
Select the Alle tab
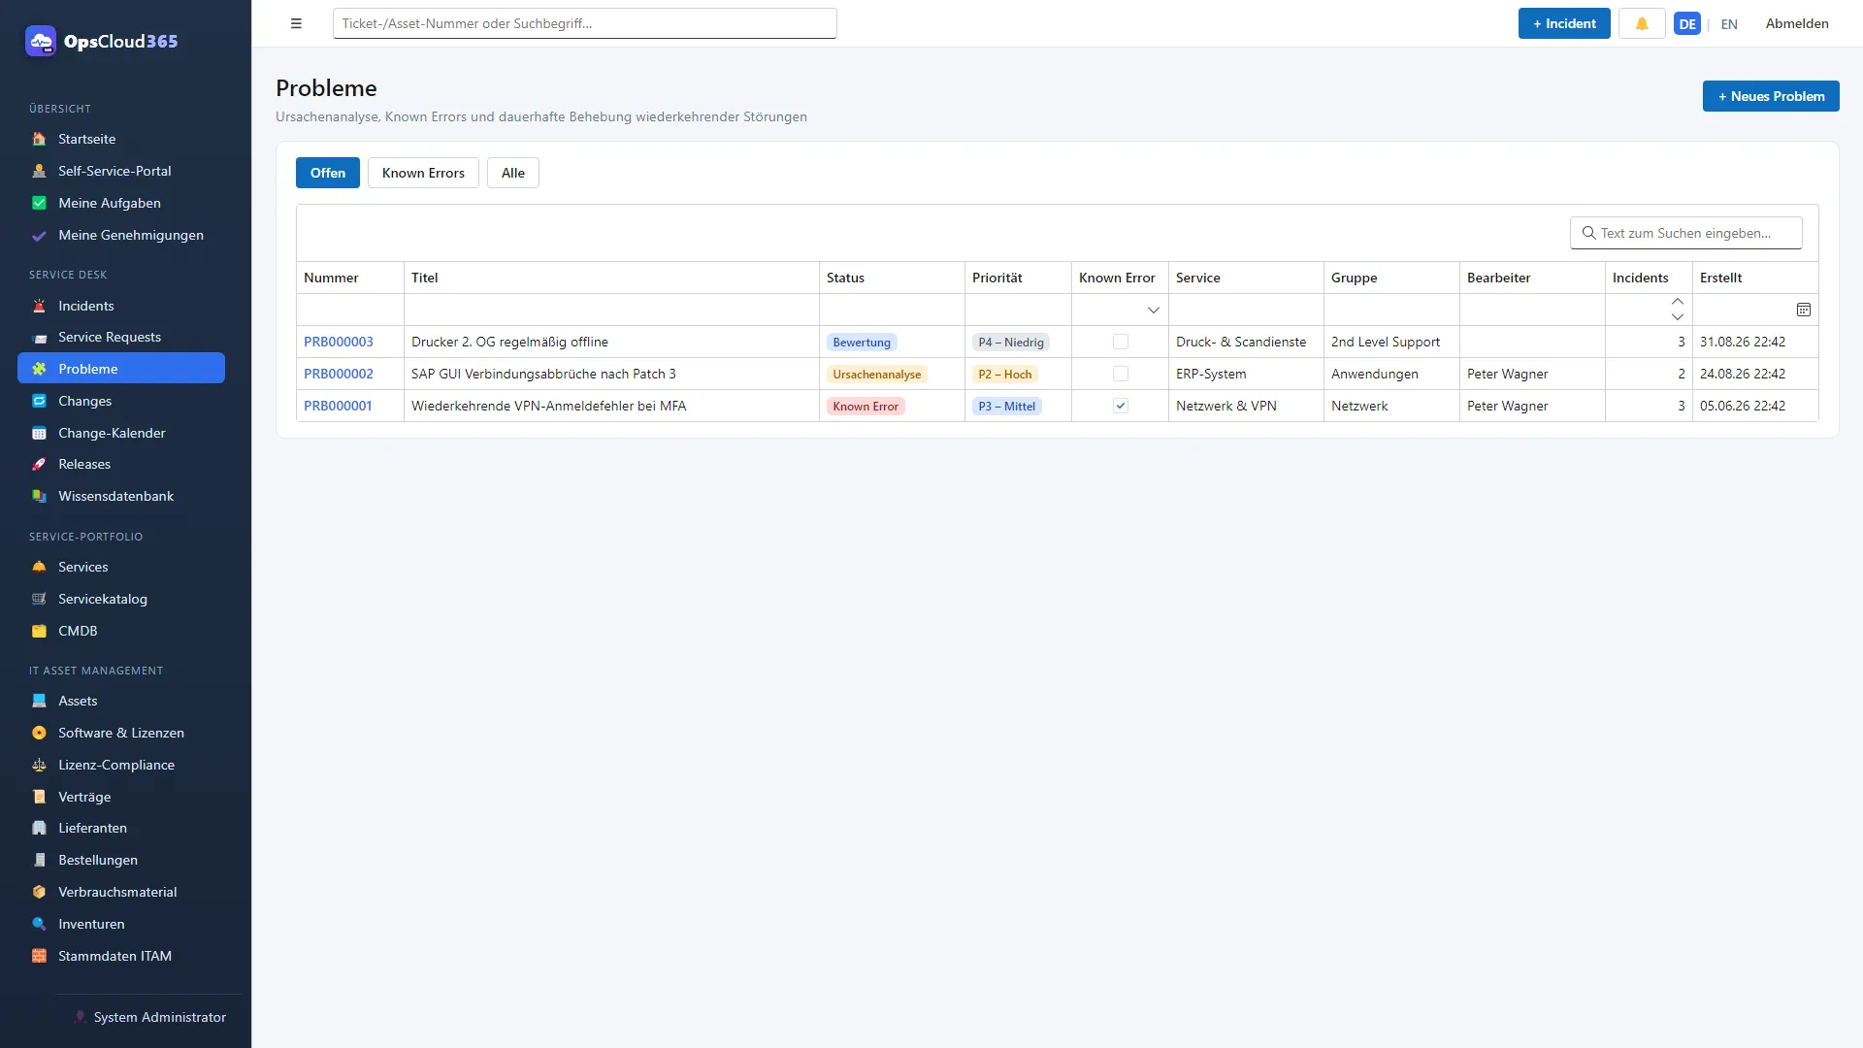pos(513,173)
